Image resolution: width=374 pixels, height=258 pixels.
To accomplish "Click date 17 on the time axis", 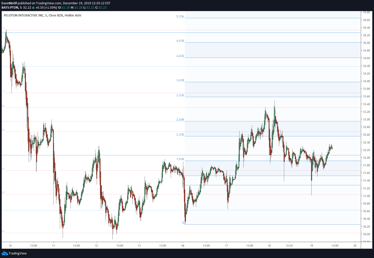I will click(x=226, y=246).
